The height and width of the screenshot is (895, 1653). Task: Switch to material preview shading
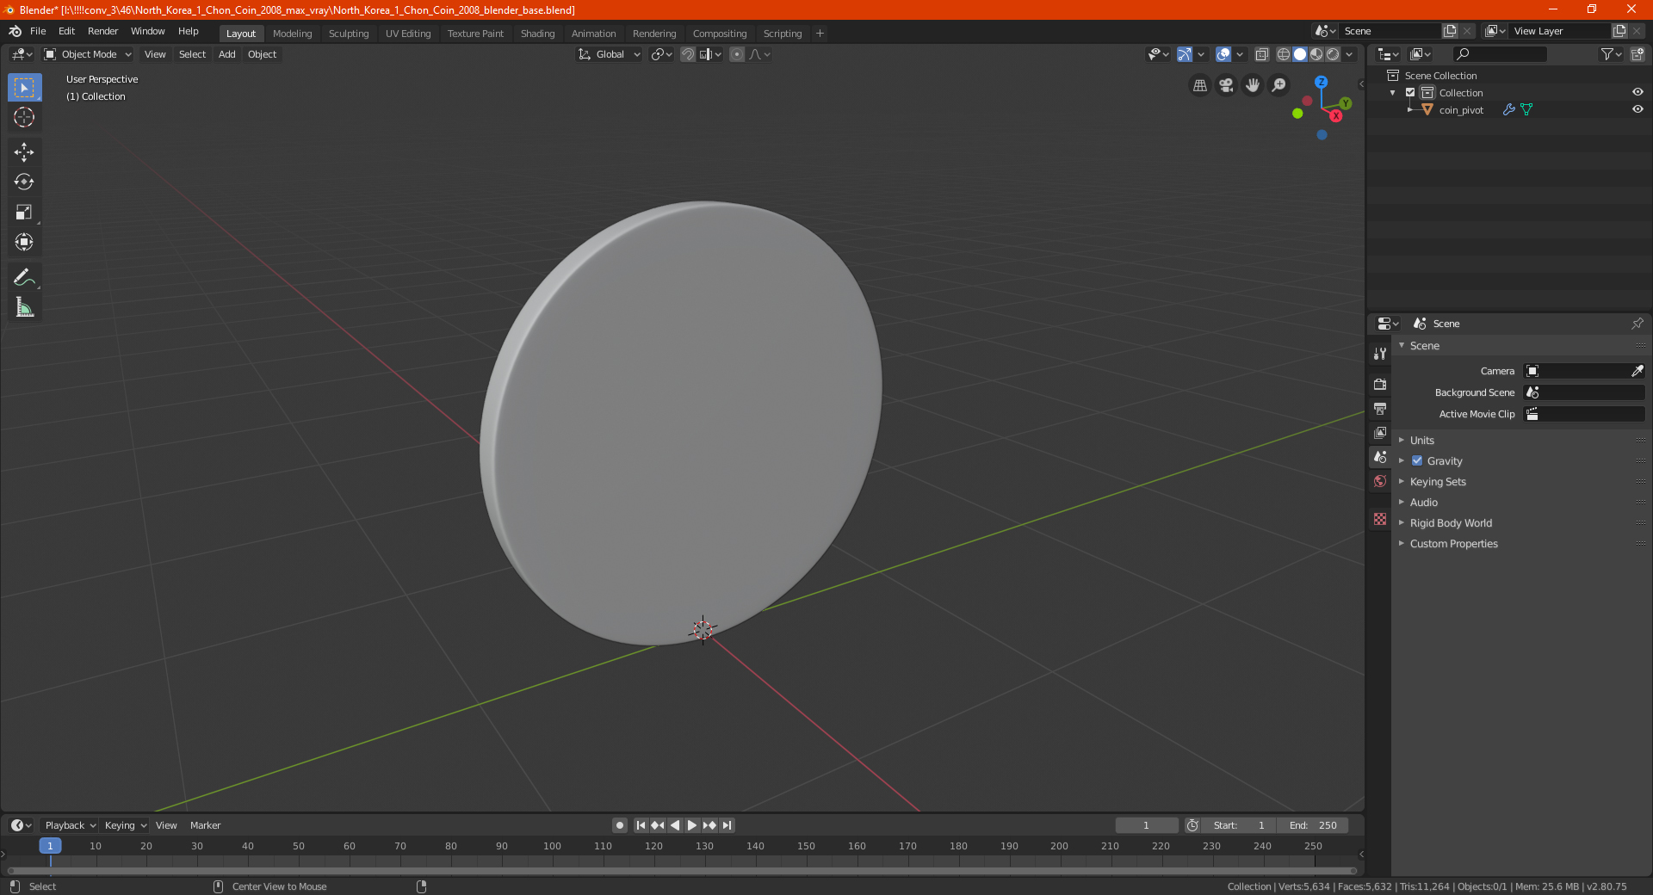[x=1316, y=54]
